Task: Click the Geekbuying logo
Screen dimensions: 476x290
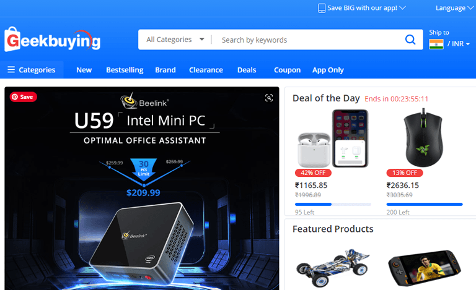Action: point(53,40)
